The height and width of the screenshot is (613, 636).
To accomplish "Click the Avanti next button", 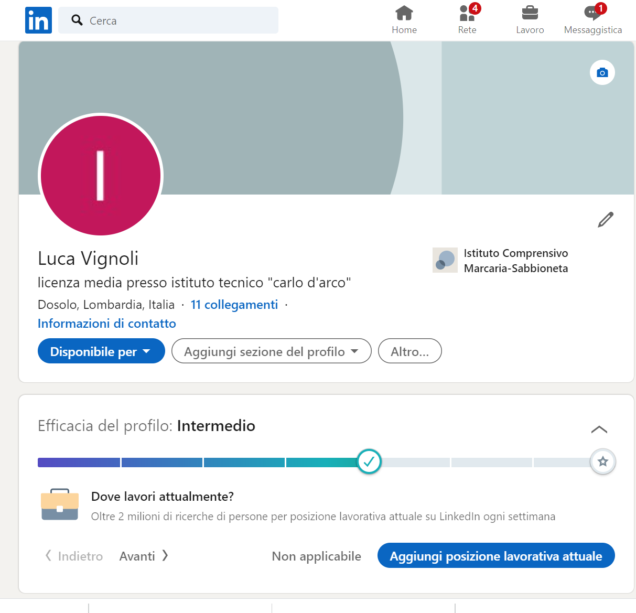I will point(144,556).
